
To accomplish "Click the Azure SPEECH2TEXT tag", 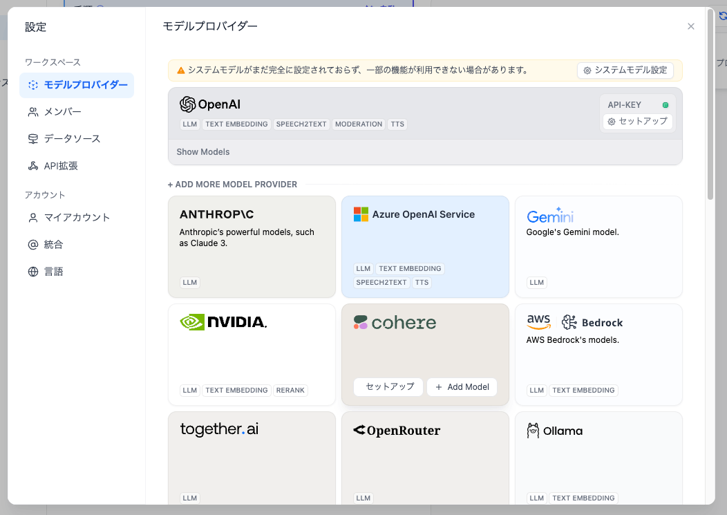I will [381, 283].
